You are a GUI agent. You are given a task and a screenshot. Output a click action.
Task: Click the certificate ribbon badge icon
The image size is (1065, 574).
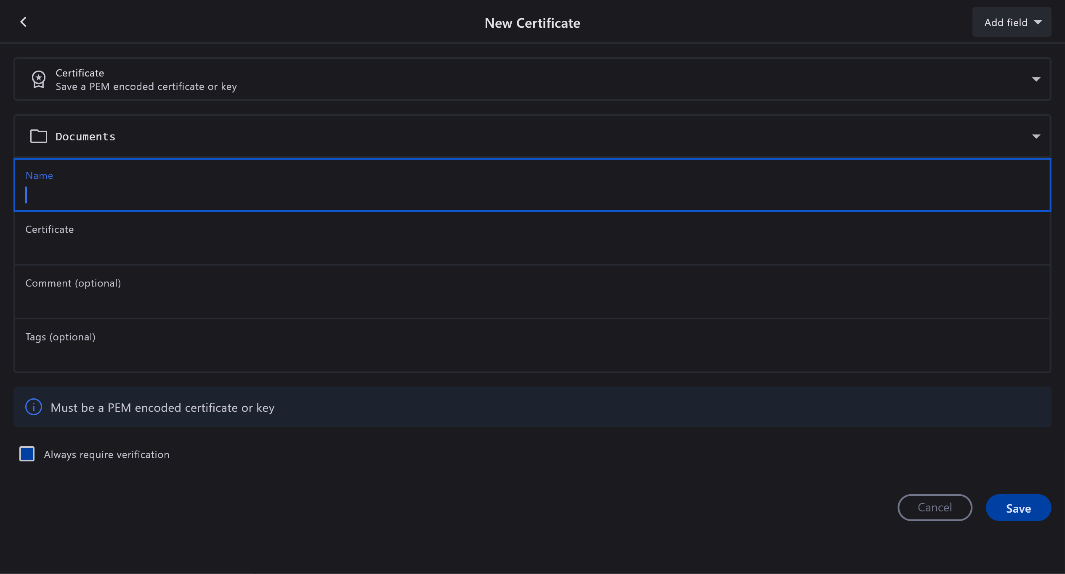38,79
